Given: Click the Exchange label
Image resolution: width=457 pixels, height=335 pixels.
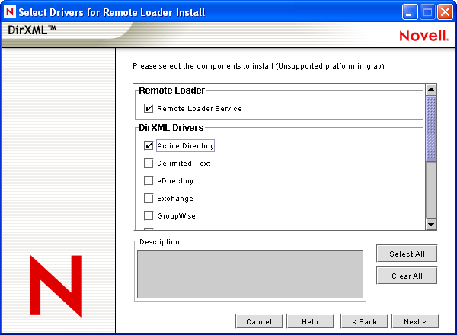Looking at the screenshot, I should coord(175,199).
